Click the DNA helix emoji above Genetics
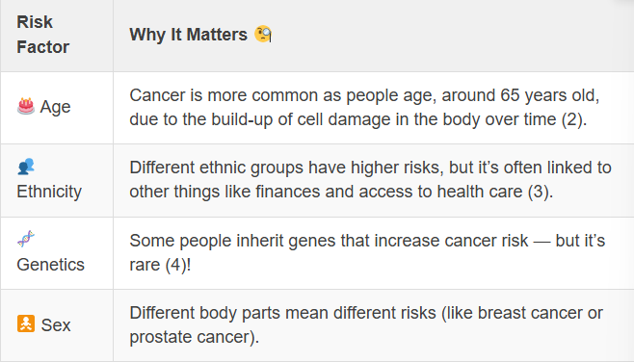The width and height of the screenshot is (634, 362). pyautogui.click(x=26, y=239)
